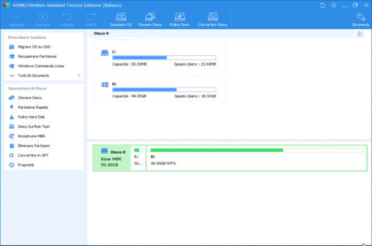The width and height of the screenshot is (372, 246).
Task: Click '49.95GB NTFS' label in disk map
Action: 164,163
